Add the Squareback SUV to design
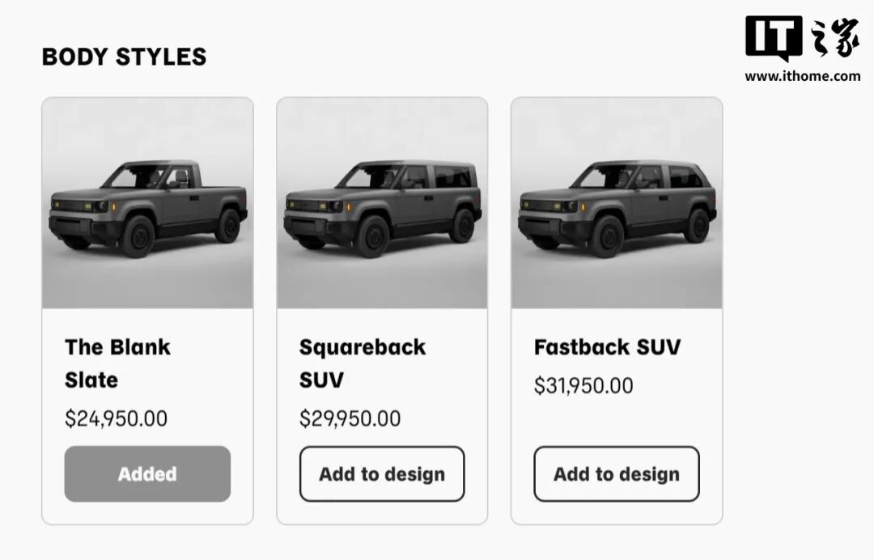The height and width of the screenshot is (560, 874). [x=382, y=473]
